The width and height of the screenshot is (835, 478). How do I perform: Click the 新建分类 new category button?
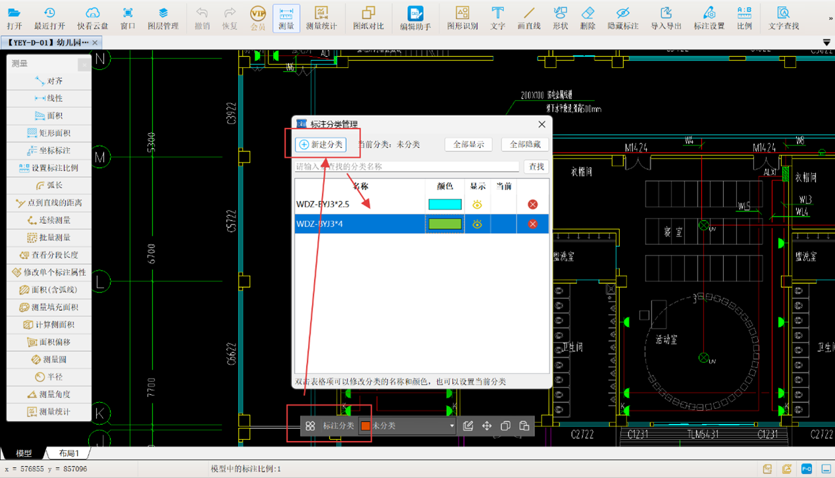click(321, 144)
